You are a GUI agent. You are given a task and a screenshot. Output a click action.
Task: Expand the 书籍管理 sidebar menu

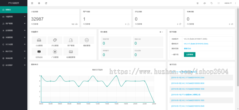click(13, 17)
